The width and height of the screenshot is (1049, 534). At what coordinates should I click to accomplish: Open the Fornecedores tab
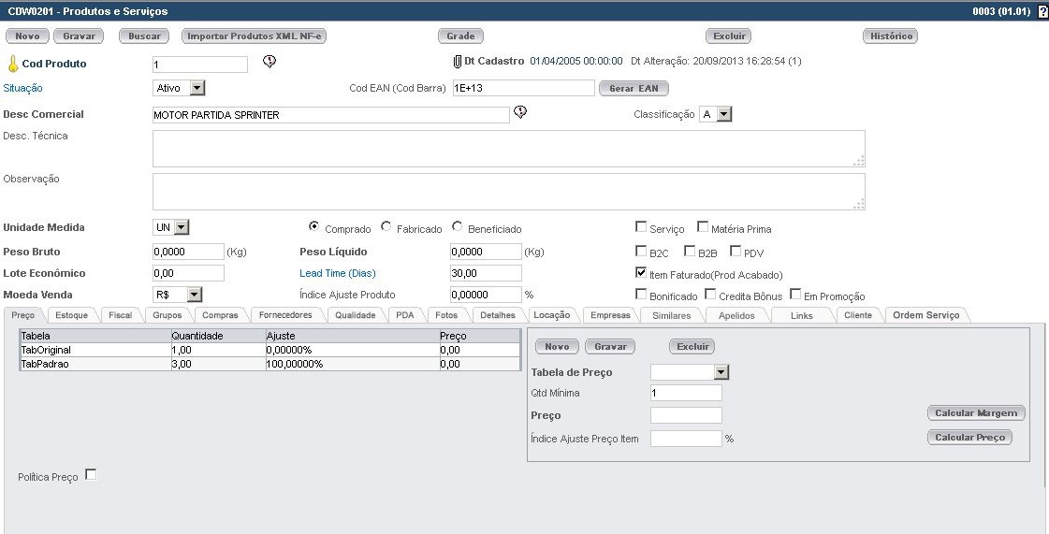click(285, 315)
